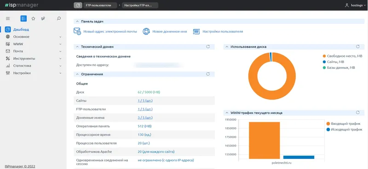The width and height of the screenshot is (368, 169).
Task: Click the new email address envelope icon
Action: (77, 31)
